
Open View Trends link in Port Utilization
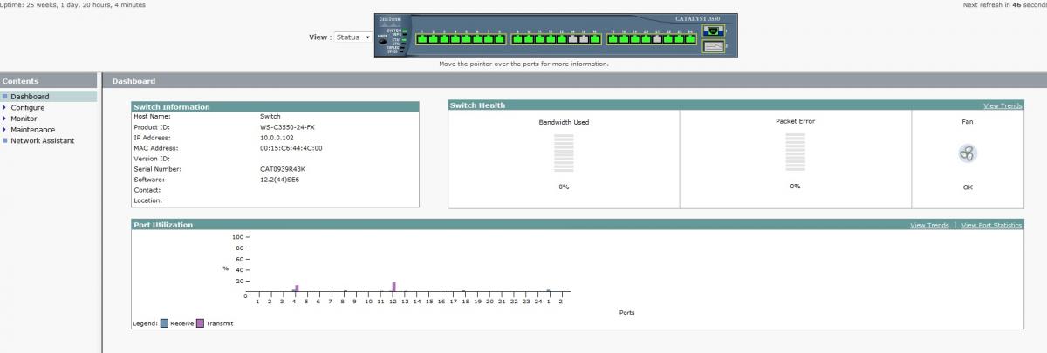(928, 225)
